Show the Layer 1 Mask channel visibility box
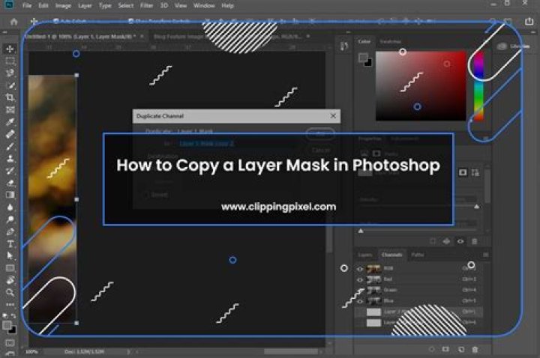The width and height of the screenshot is (540, 358). (x=360, y=312)
